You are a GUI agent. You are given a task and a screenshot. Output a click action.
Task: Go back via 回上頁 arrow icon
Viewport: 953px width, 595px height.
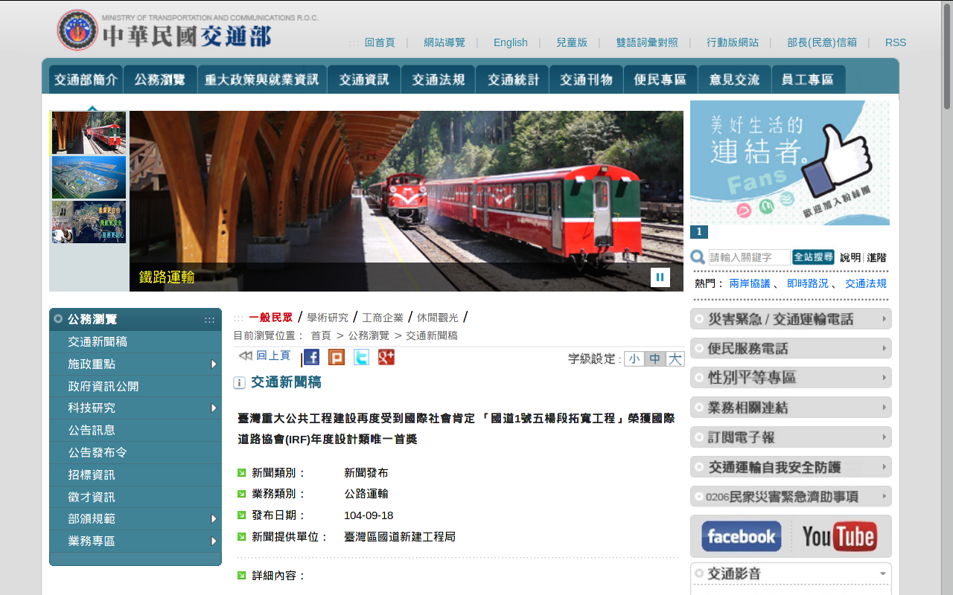click(x=245, y=356)
